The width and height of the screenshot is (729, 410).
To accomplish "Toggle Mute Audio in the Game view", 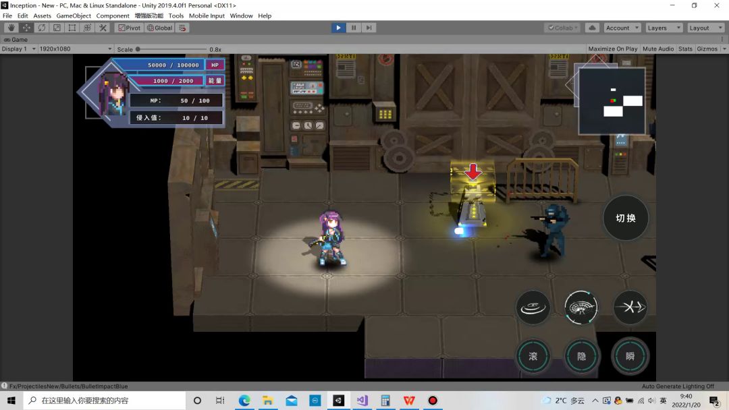I will coord(658,49).
